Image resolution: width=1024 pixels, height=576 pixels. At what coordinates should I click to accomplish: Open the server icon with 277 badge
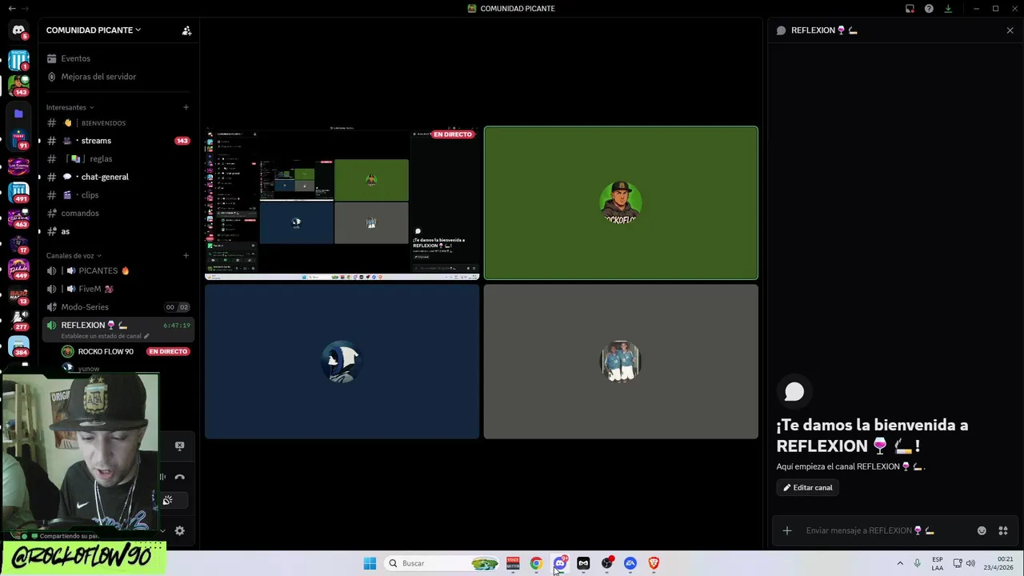coord(18,320)
